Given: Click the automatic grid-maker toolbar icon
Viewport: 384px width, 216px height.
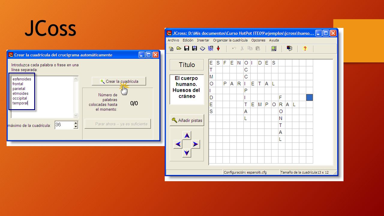Looking at the screenshot, I should pyautogui.click(x=274, y=48).
